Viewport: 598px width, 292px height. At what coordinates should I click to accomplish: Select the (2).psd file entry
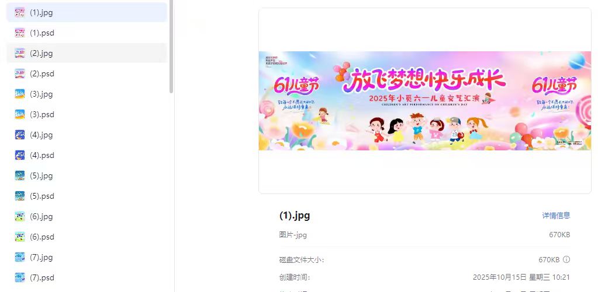tap(87, 74)
